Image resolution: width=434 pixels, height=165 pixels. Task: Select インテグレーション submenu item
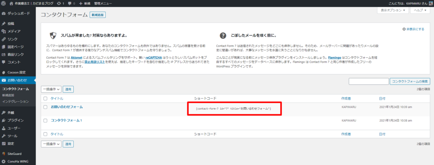(15, 101)
